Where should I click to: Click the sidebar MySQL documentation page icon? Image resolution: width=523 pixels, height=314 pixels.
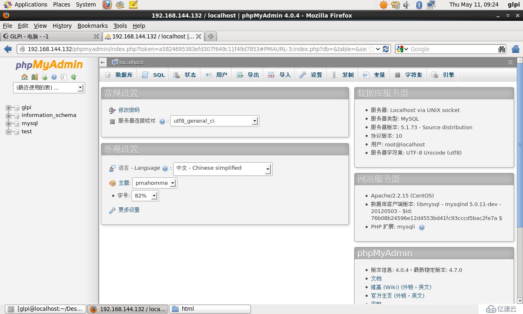64,77
